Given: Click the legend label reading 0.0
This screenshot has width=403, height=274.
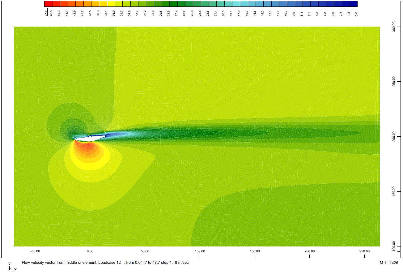Looking at the screenshot, I should point(356,14).
